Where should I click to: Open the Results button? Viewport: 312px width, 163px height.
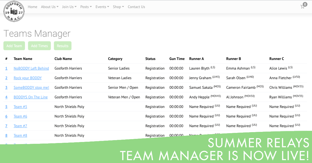pyautogui.click(x=62, y=46)
